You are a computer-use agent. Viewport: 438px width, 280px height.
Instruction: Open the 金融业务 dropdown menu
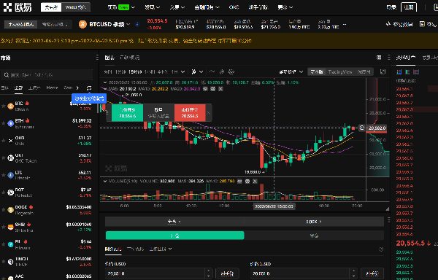coord(207,7)
